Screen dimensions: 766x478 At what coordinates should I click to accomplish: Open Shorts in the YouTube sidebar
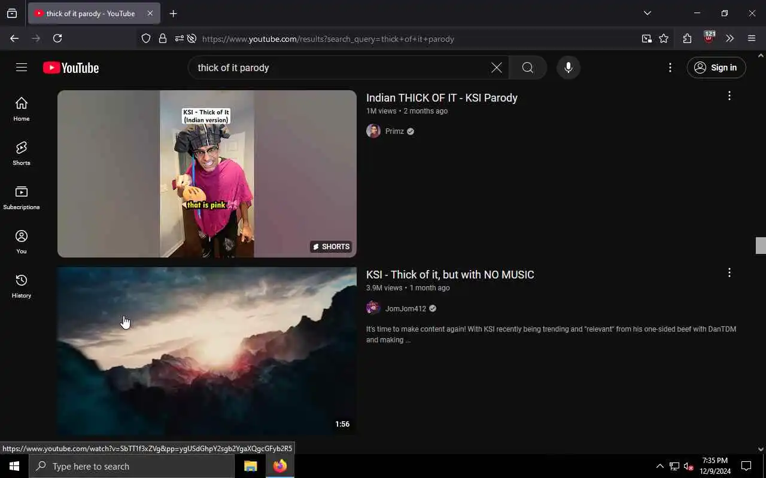22,154
